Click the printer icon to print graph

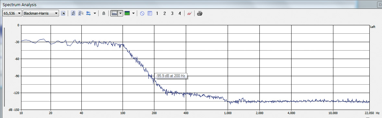(200, 13)
